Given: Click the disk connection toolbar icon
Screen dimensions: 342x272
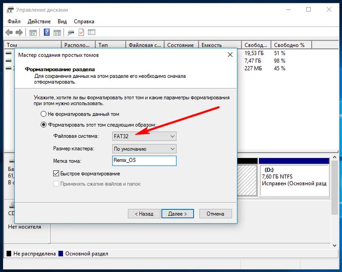Looking at the screenshot, I should point(71,32).
